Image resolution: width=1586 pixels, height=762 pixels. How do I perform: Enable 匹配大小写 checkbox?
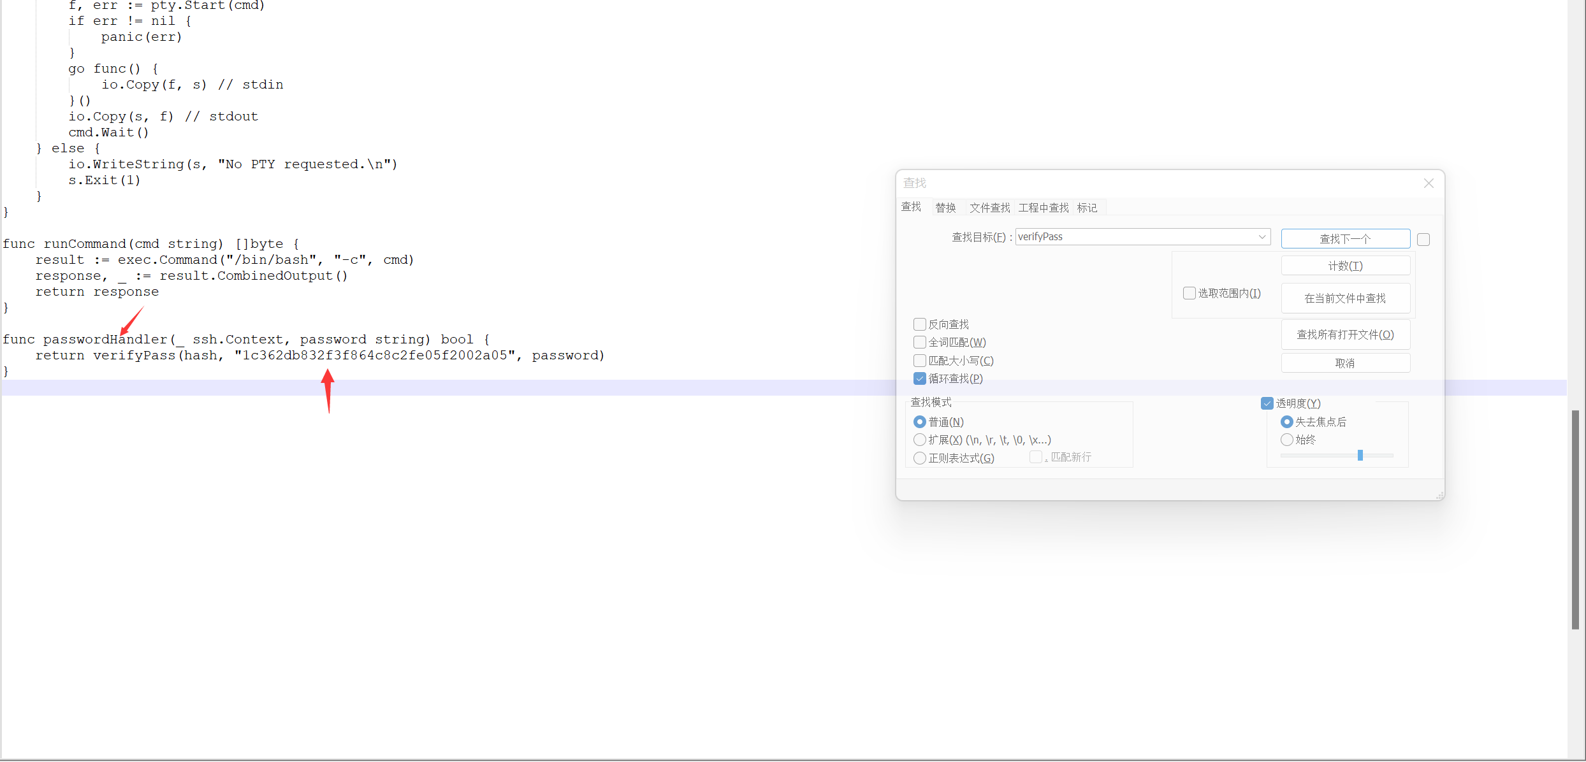[x=920, y=361]
